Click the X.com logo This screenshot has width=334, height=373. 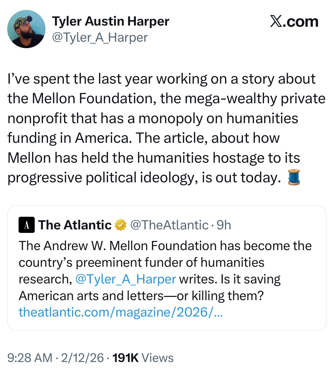click(294, 22)
